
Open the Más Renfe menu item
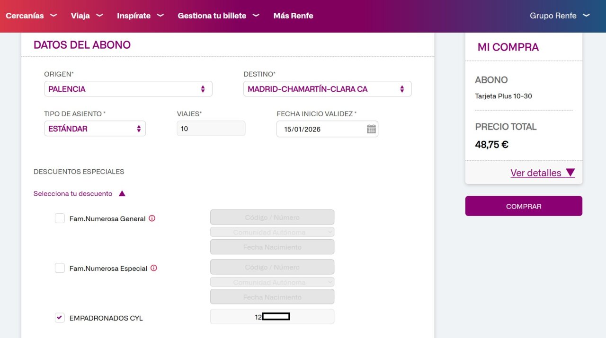point(293,16)
